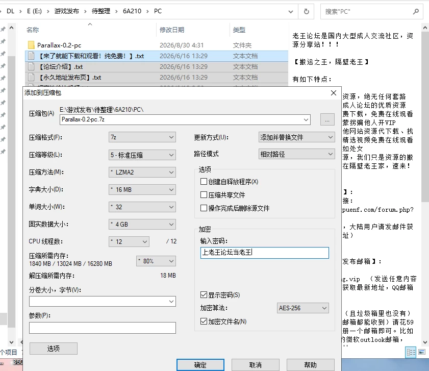429x371 pixels.
Task: Open 字典大小 16 MB dropdown
Action: 142,189
